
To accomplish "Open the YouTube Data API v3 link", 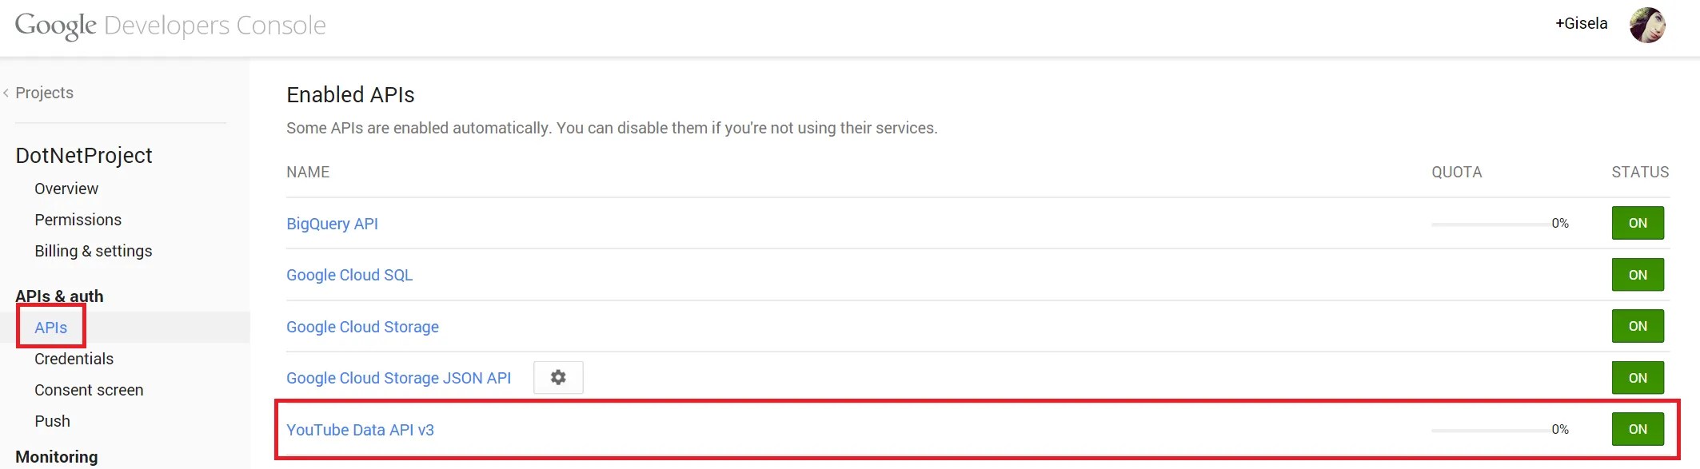I will pyautogui.click(x=360, y=430).
